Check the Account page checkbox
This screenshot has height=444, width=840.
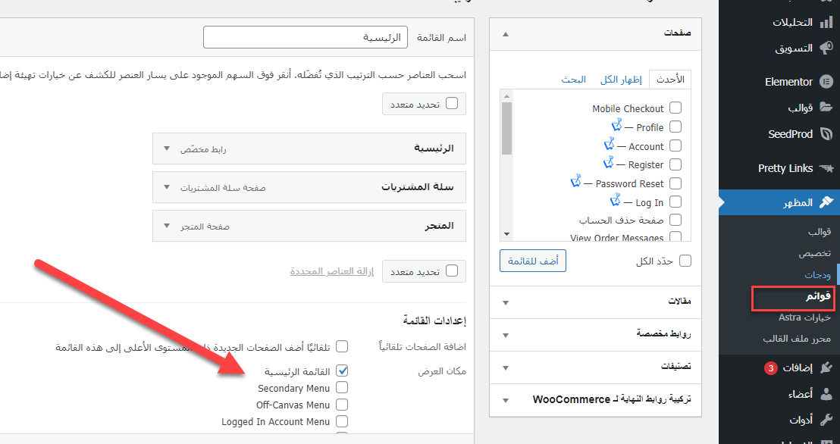tap(675, 145)
